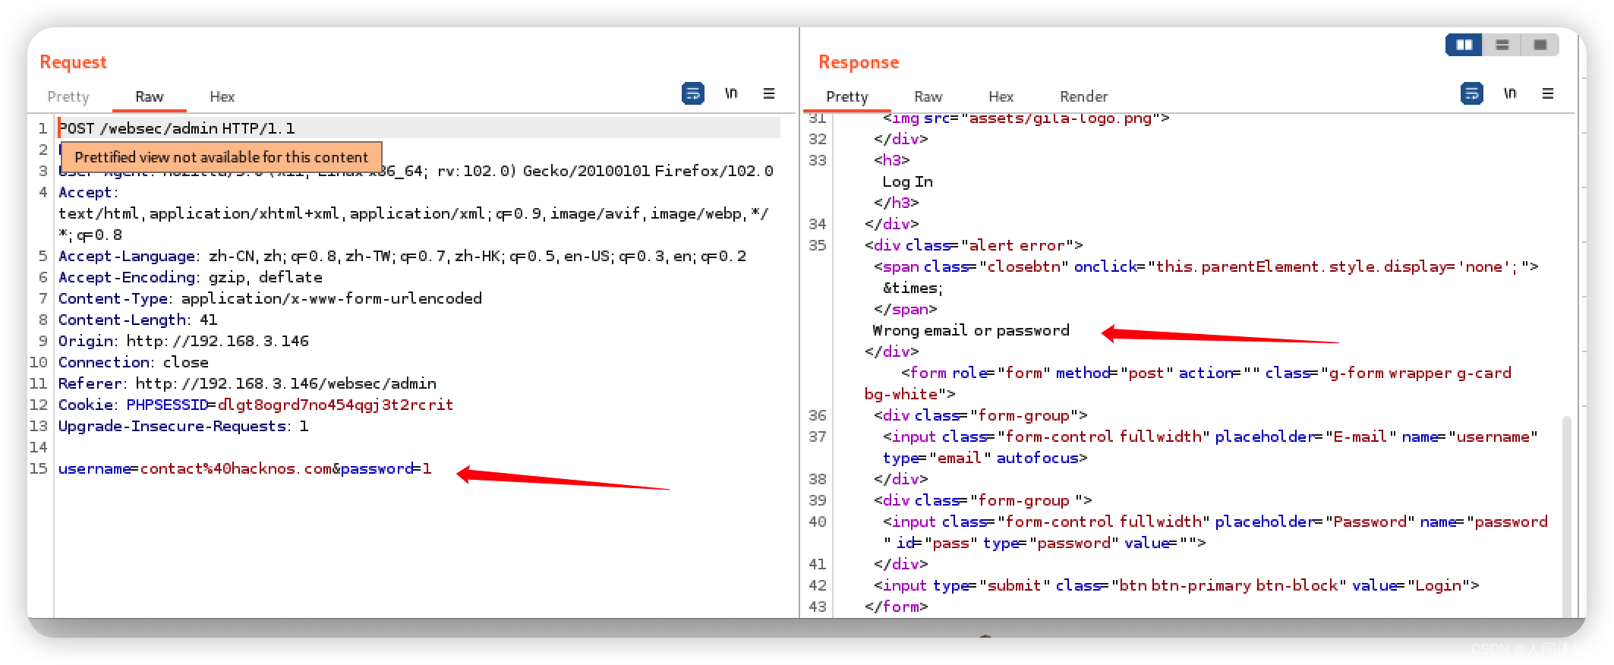Switch to Raw tab in Response panel
Viewport: 1614px width, 665px height.
coord(928,96)
